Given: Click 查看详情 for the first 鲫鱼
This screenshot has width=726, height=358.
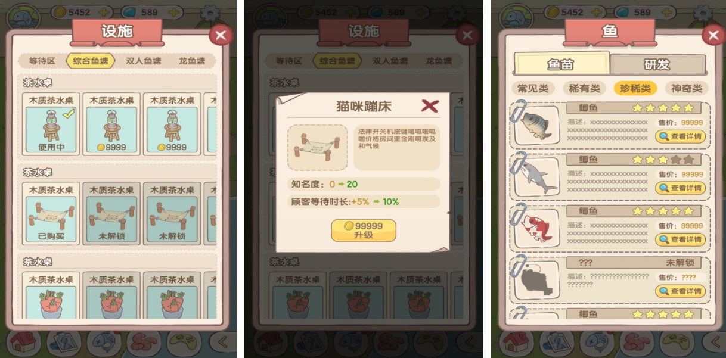Looking at the screenshot, I should tap(680, 136).
